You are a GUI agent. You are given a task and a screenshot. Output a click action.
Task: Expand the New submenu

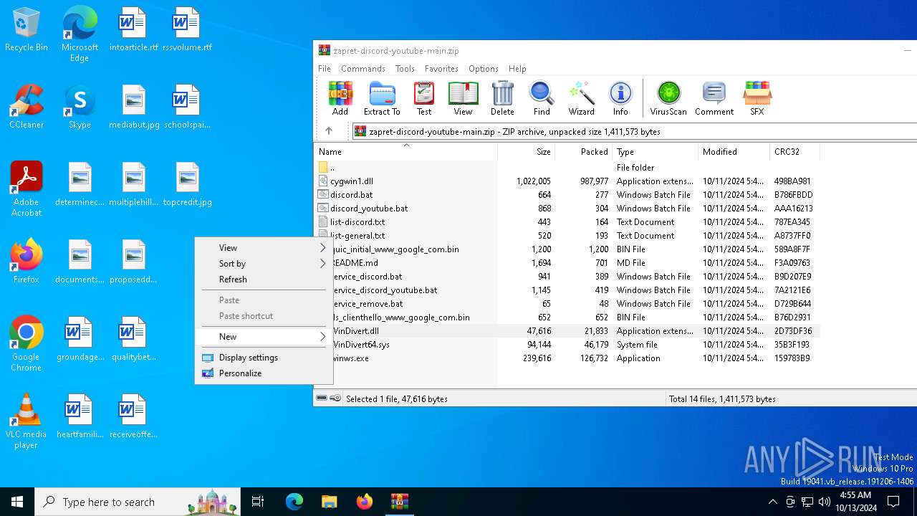[264, 337]
